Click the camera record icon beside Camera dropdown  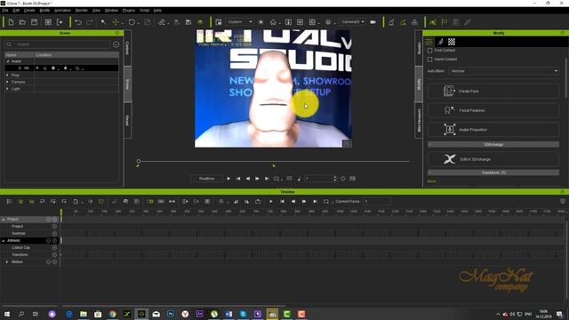[373, 22]
